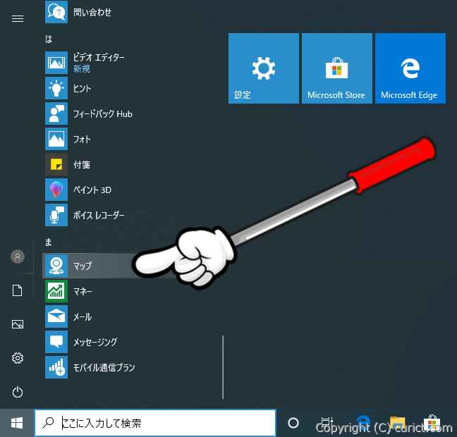Open Edge from the taskbar
The image size is (457, 437).
363,423
